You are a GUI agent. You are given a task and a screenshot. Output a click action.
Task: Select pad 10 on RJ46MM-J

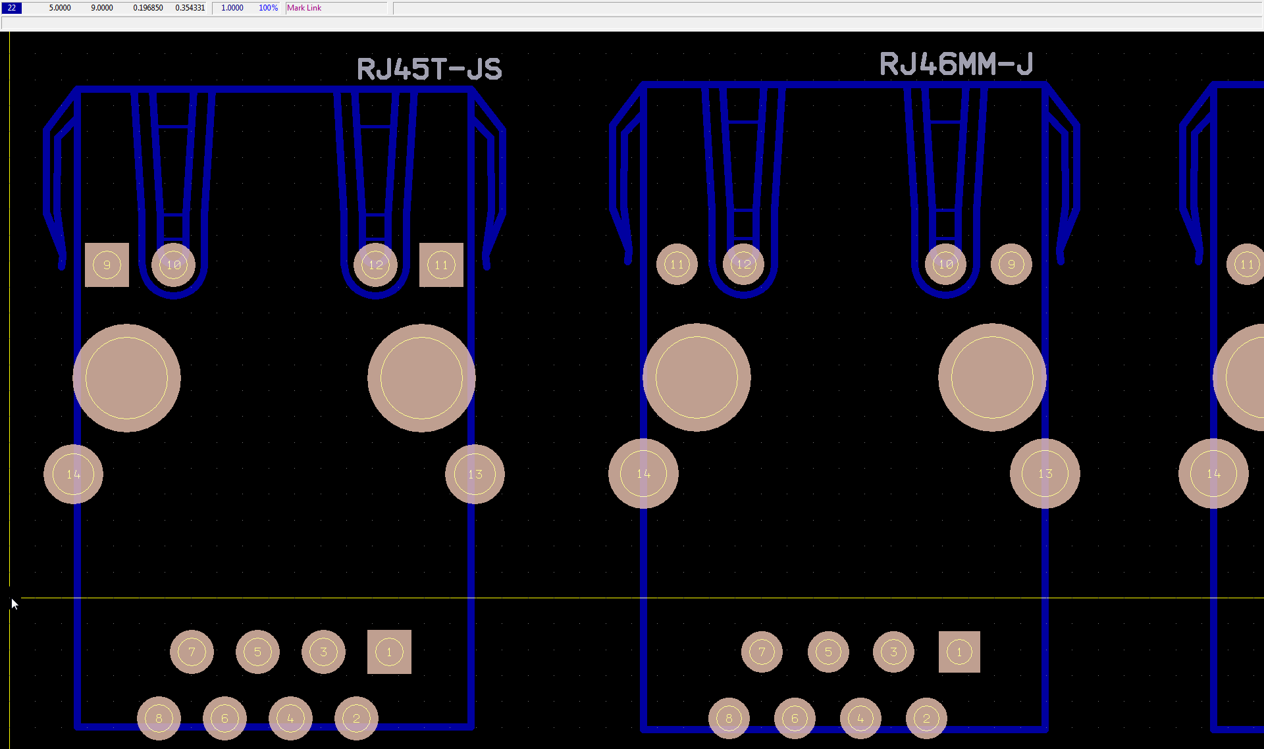[x=945, y=265]
